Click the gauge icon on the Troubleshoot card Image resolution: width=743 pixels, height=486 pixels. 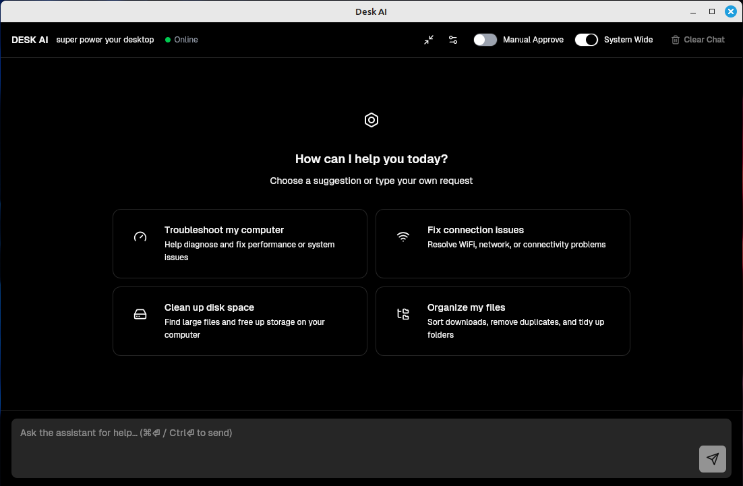140,237
